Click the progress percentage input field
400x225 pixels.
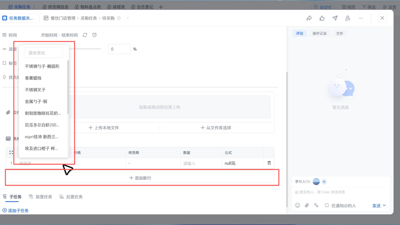(x=119, y=49)
